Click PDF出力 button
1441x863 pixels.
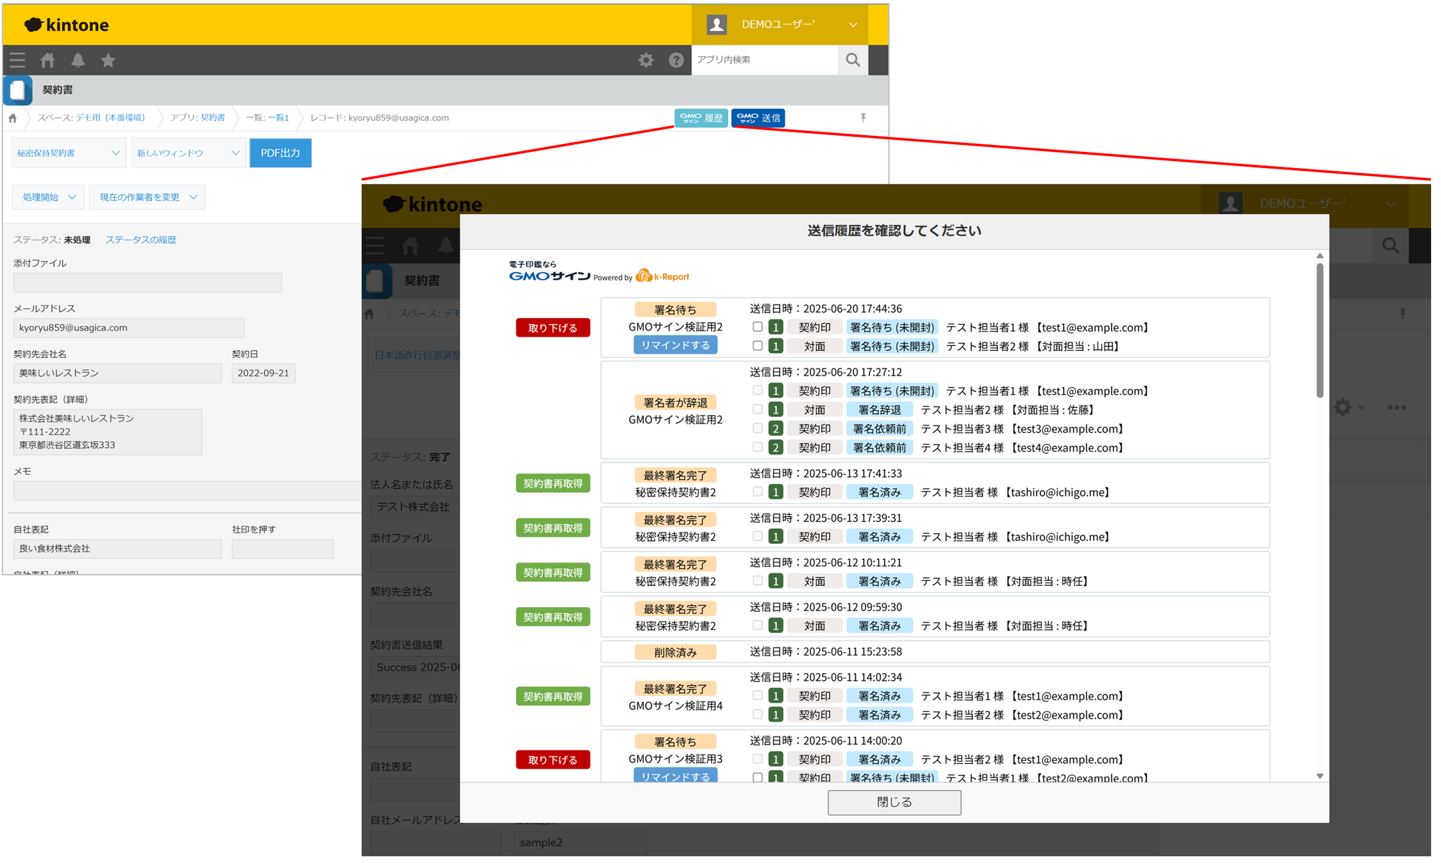pyautogui.click(x=280, y=153)
